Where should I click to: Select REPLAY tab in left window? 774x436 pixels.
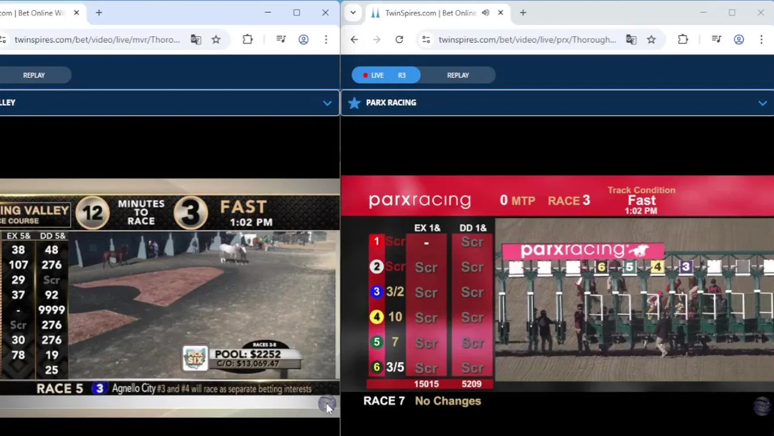pos(34,75)
